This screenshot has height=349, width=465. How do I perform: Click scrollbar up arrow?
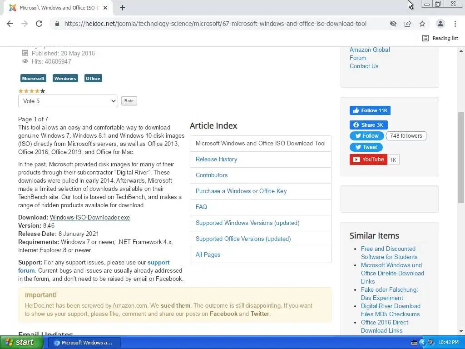[461, 51]
